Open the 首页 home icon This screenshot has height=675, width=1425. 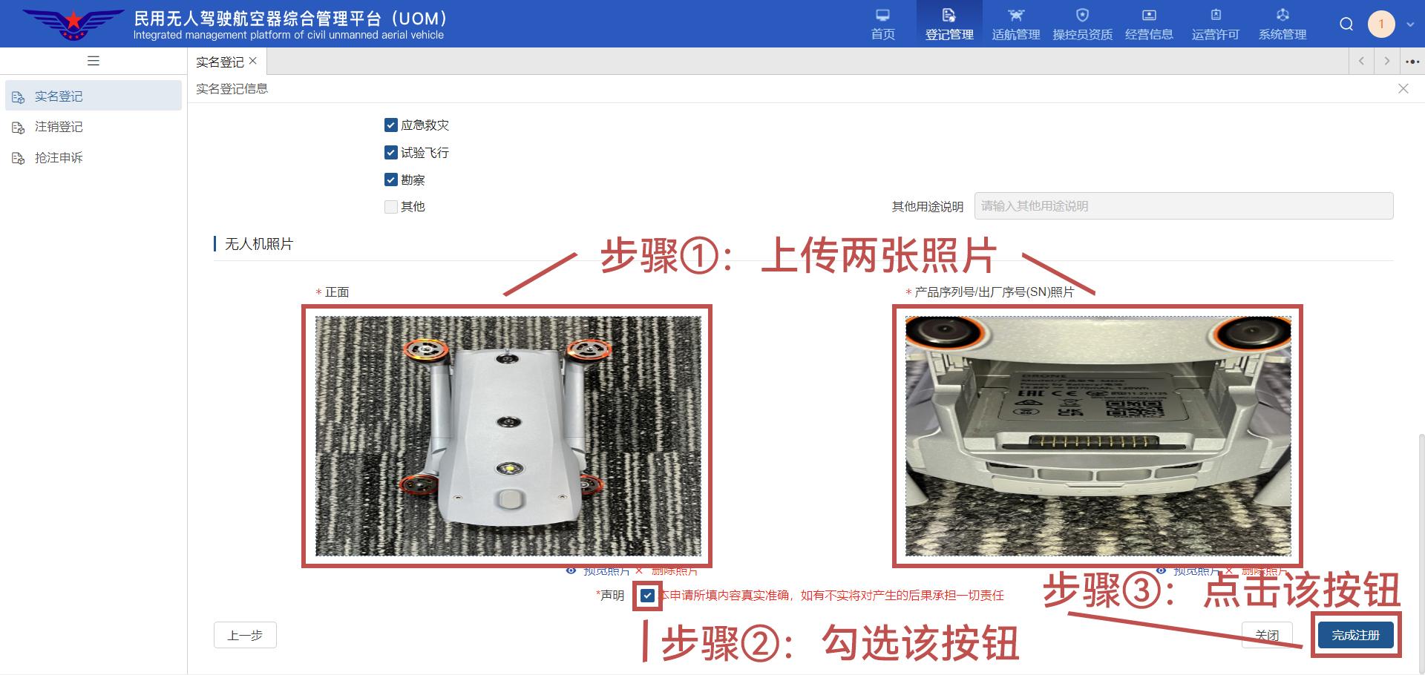tap(882, 16)
